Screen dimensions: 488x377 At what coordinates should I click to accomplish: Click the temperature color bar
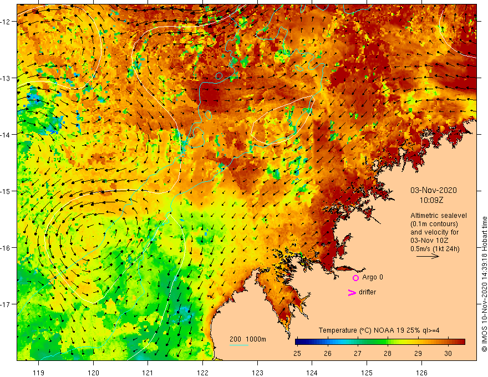pos(380,342)
